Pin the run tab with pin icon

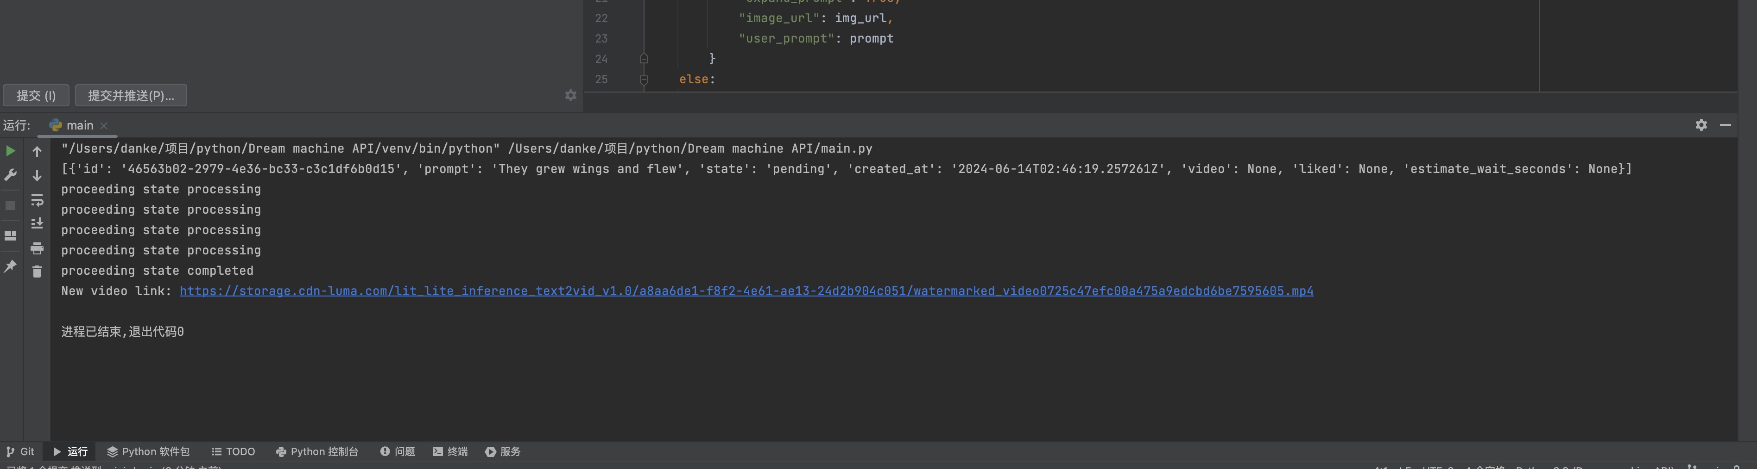pyautogui.click(x=10, y=266)
